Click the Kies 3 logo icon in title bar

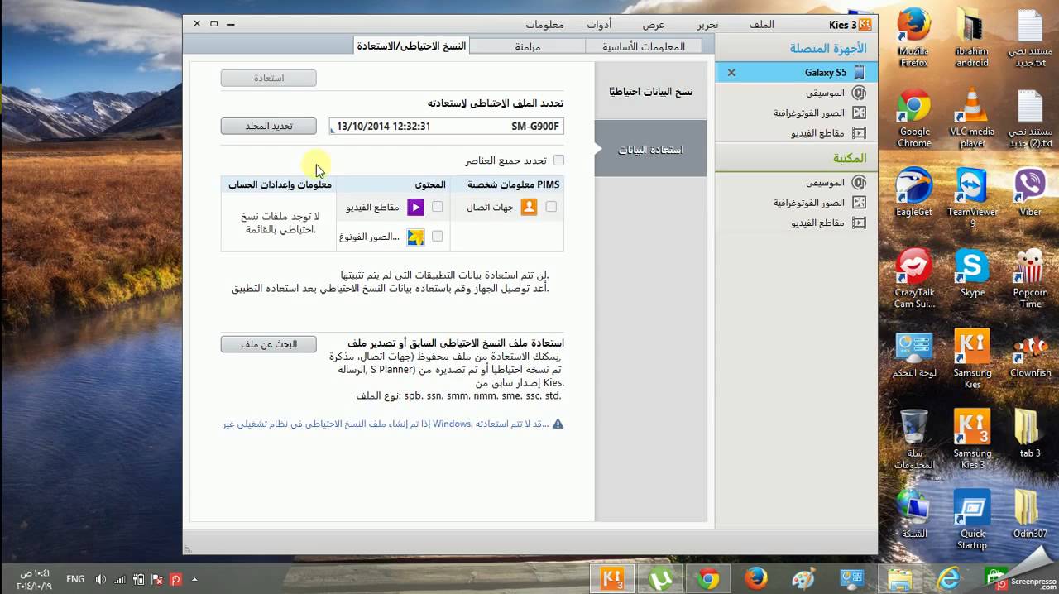865,24
